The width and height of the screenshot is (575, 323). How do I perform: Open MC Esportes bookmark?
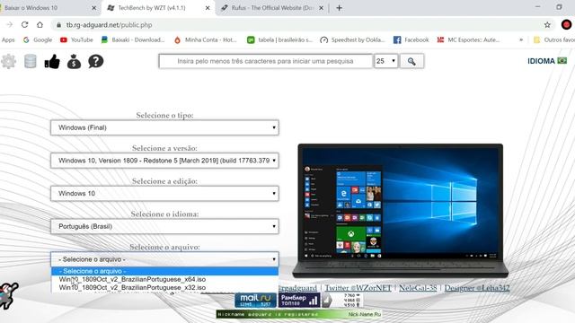coord(468,39)
